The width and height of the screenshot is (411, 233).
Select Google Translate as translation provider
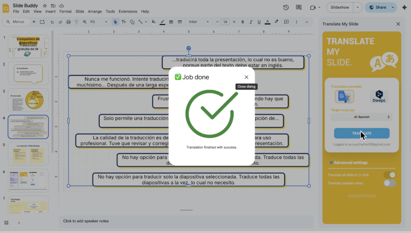pyautogui.click(x=344, y=96)
